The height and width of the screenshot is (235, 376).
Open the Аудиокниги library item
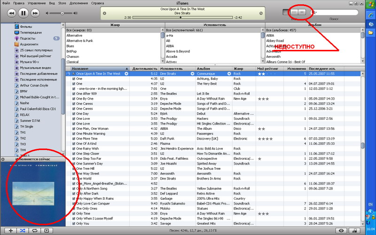pos(29,44)
